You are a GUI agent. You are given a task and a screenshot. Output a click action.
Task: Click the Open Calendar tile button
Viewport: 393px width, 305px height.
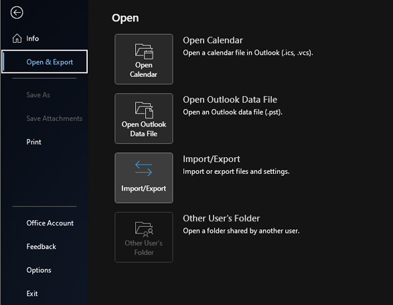(x=144, y=59)
